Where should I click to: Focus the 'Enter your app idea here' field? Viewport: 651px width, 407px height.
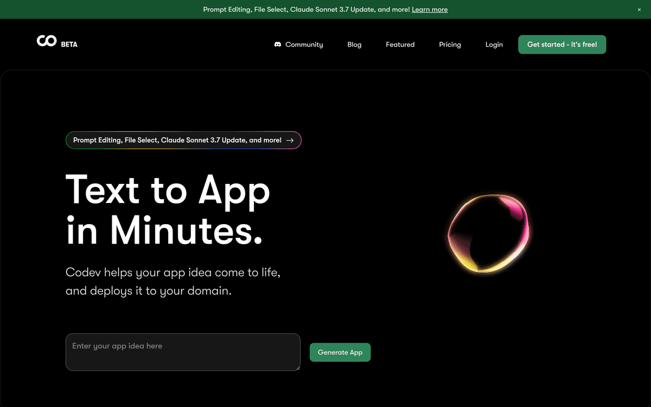tap(183, 352)
